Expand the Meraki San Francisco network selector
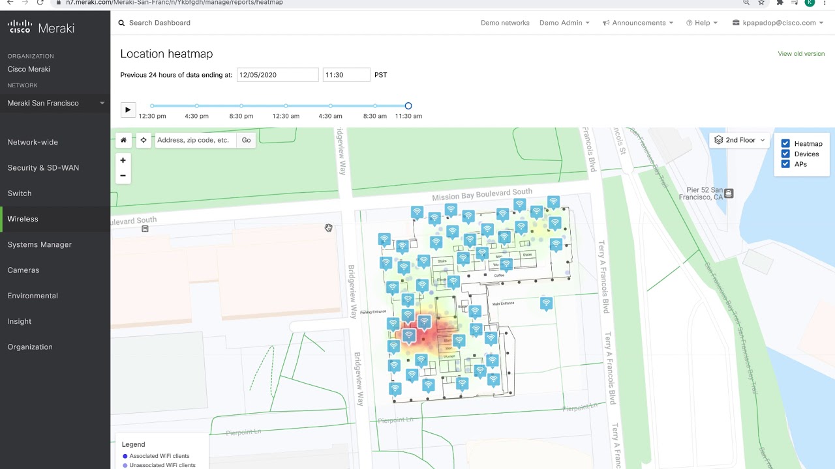The image size is (835, 469). [55, 103]
